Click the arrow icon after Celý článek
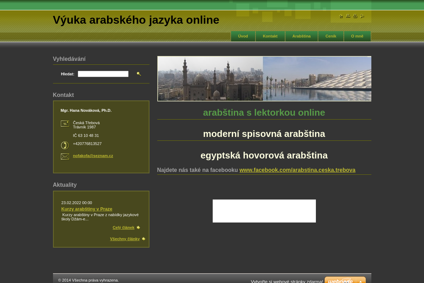 [x=138, y=227]
